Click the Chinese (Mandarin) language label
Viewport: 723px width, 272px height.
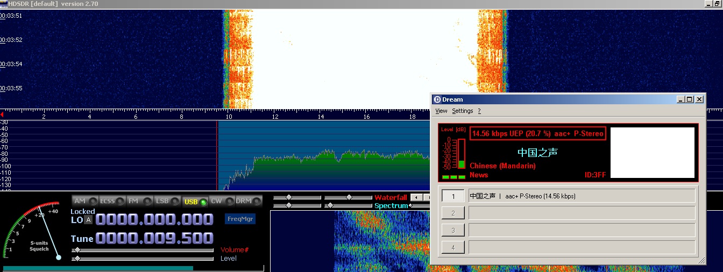[x=502, y=166]
